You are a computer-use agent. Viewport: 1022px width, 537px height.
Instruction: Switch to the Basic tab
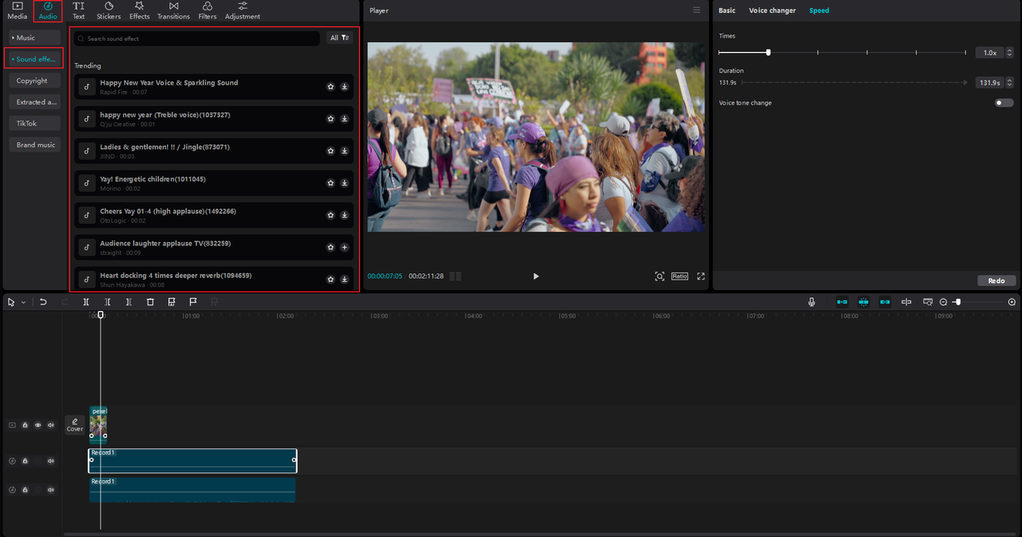click(727, 10)
